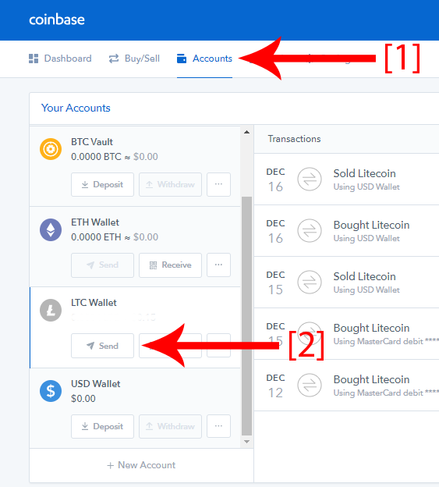439x487 pixels.
Task: Click the Accounts wallet icon
Action: [x=182, y=59]
